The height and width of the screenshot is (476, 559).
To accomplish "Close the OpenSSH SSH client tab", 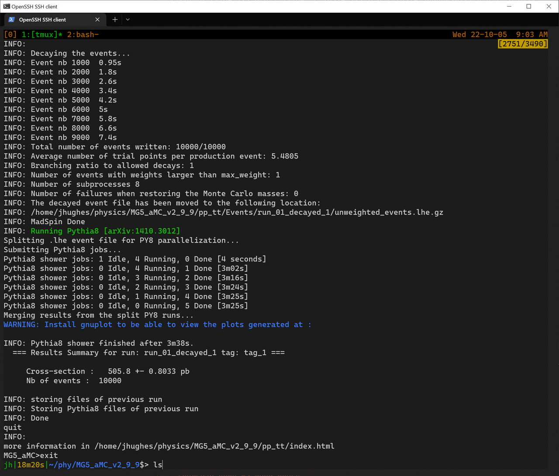I will tap(97, 20).
